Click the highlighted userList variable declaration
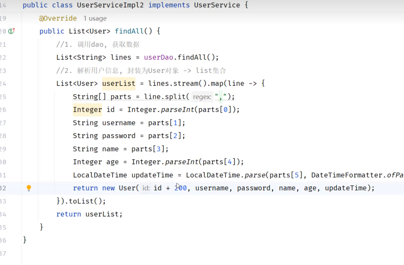This screenshot has width=404, height=265. click(x=118, y=84)
